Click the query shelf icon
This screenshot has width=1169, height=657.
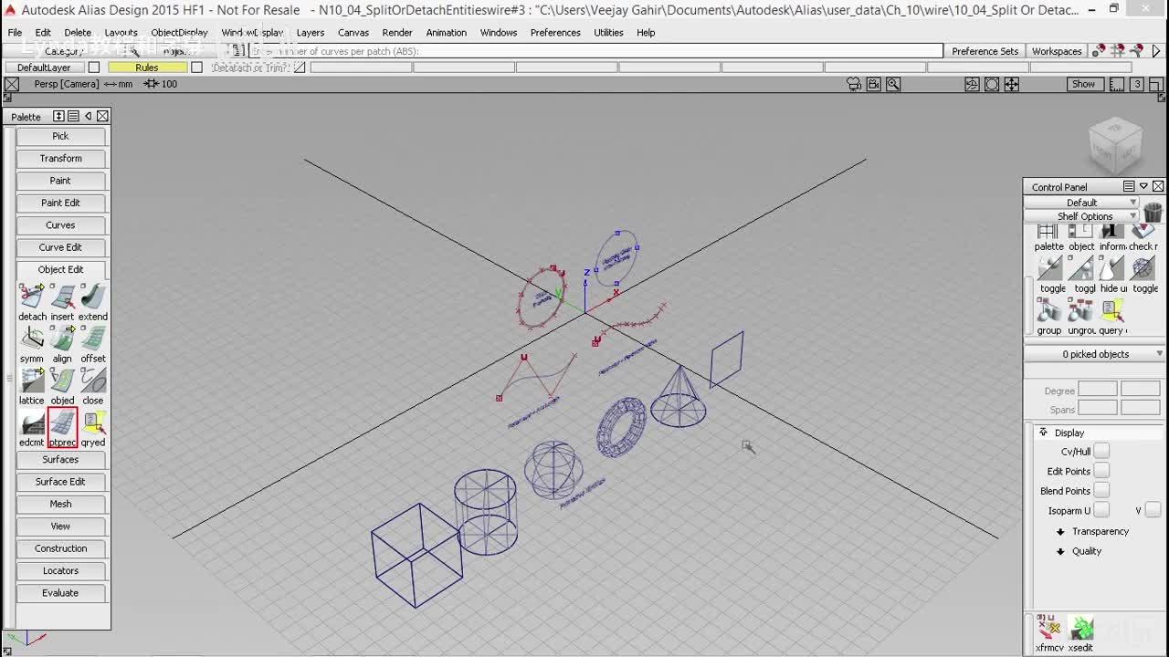(1111, 310)
